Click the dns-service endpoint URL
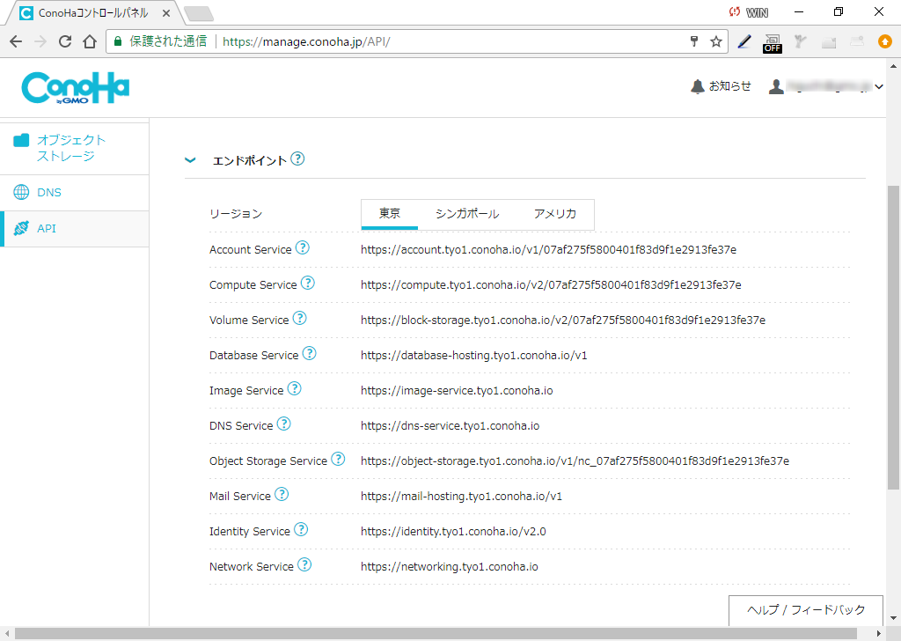Viewport: 901px width, 641px height. pos(450,426)
